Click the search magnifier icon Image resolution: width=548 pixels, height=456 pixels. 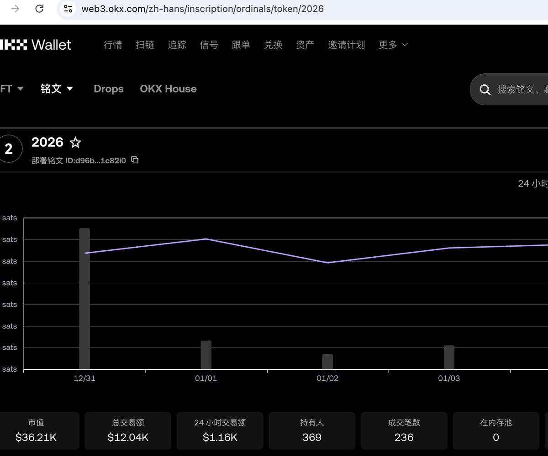[485, 89]
